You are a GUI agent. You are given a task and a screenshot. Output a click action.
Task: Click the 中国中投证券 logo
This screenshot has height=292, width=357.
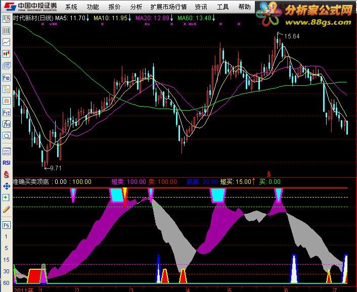(x=30, y=7)
